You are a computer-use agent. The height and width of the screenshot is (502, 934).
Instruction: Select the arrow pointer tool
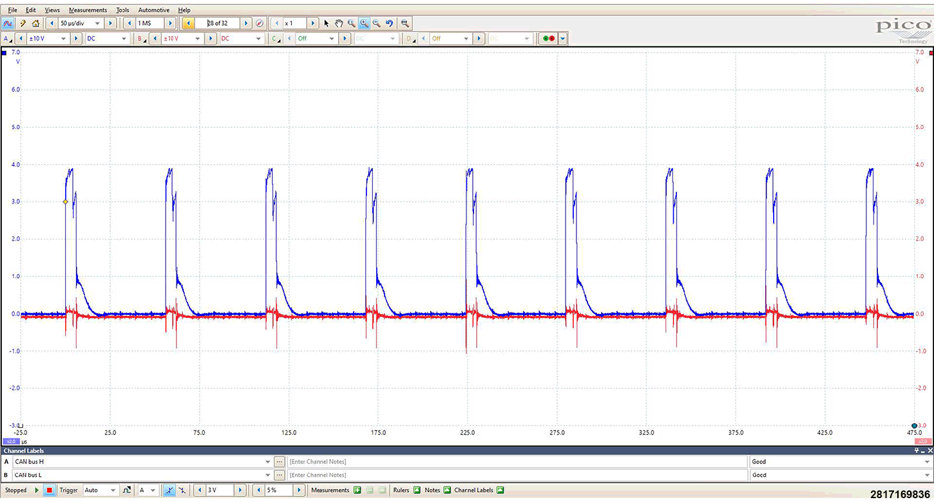tap(327, 23)
